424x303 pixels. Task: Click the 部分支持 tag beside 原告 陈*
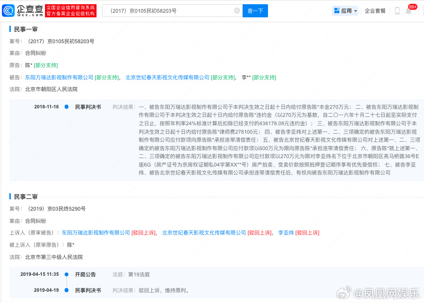click(46, 65)
